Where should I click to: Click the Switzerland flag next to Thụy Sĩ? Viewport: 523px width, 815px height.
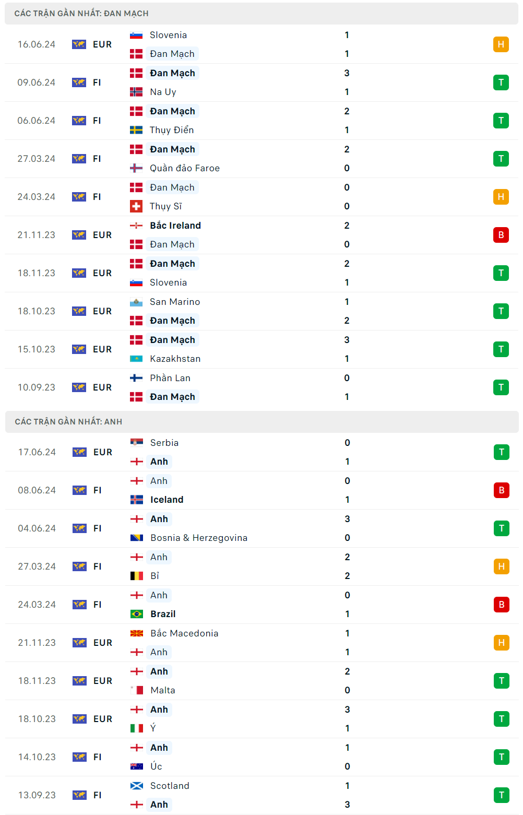(136, 206)
